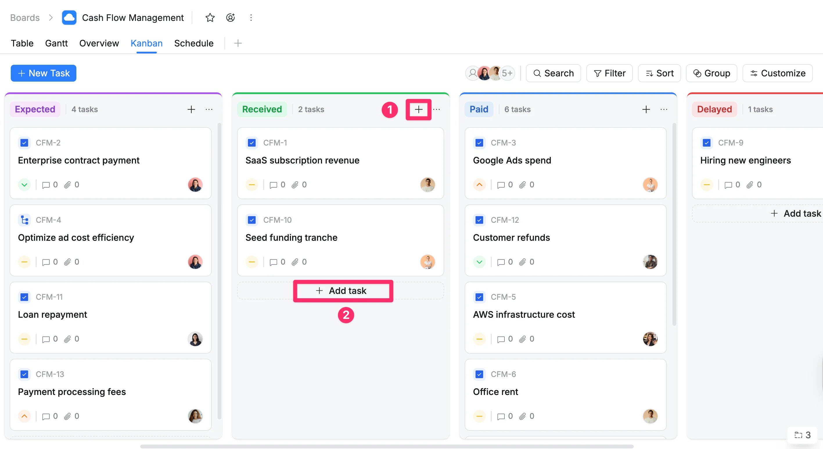
Task: Open the Customize panel
Action: [778, 73]
